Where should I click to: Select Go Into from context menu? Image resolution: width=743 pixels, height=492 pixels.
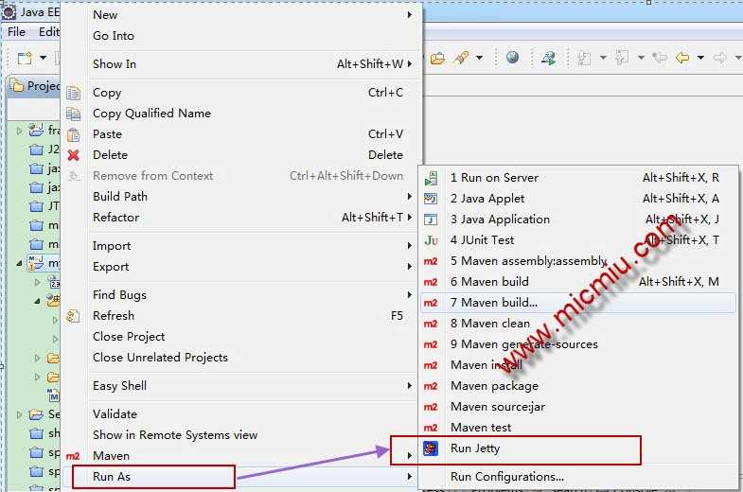point(114,36)
